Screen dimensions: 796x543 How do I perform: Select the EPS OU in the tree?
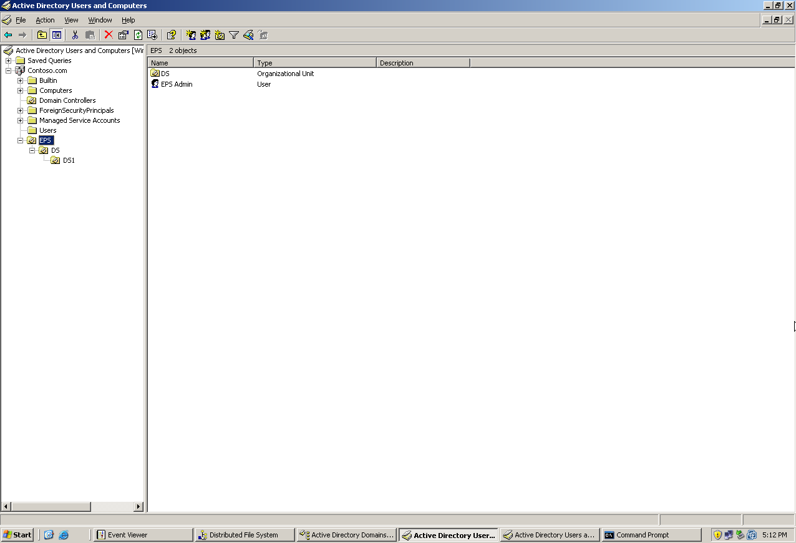pos(46,140)
